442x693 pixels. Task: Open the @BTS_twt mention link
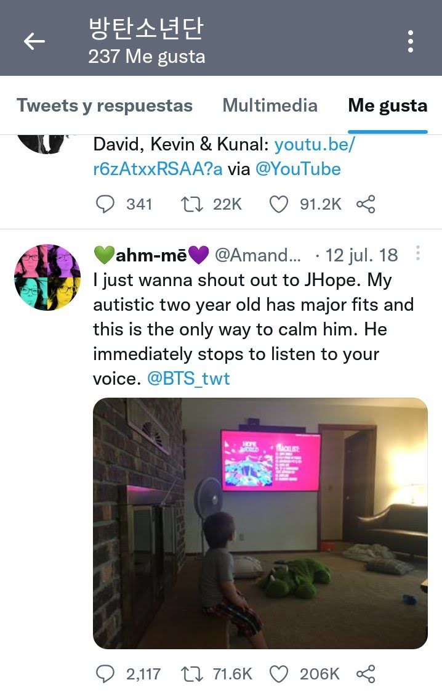pyautogui.click(x=188, y=379)
